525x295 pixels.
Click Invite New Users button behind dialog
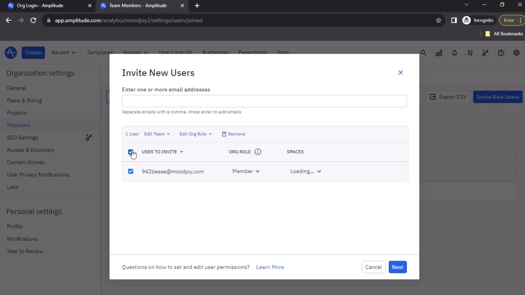point(498,97)
